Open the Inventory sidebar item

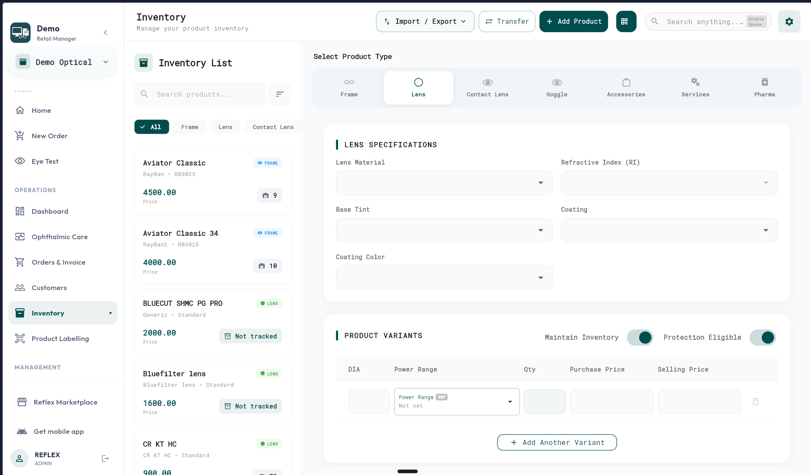point(63,313)
